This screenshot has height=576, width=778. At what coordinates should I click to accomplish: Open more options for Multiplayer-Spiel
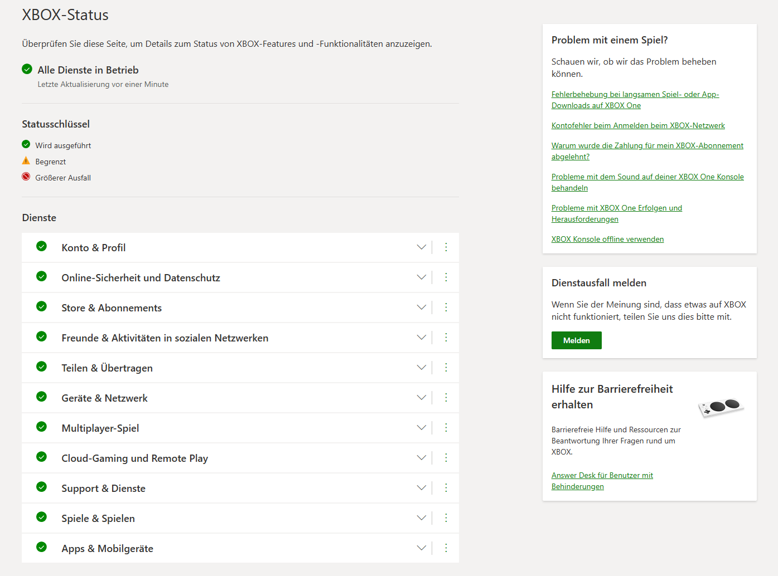point(446,428)
